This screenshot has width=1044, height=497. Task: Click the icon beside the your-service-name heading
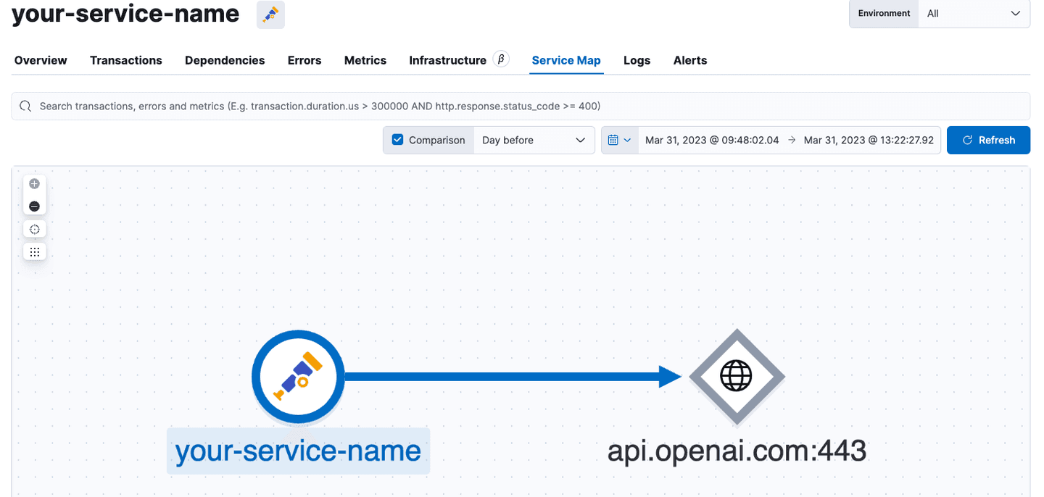(270, 14)
